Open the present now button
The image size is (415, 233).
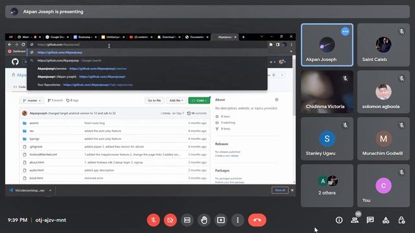(x=221, y=220)
